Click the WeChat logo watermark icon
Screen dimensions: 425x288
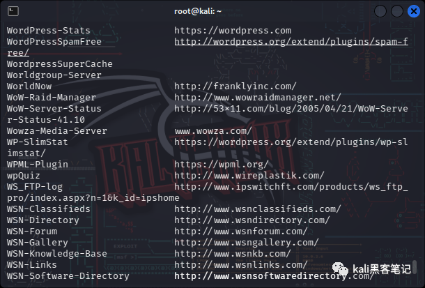[340, 269]
